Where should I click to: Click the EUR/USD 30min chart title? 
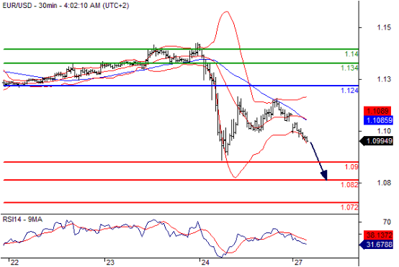tap(66, 5)
